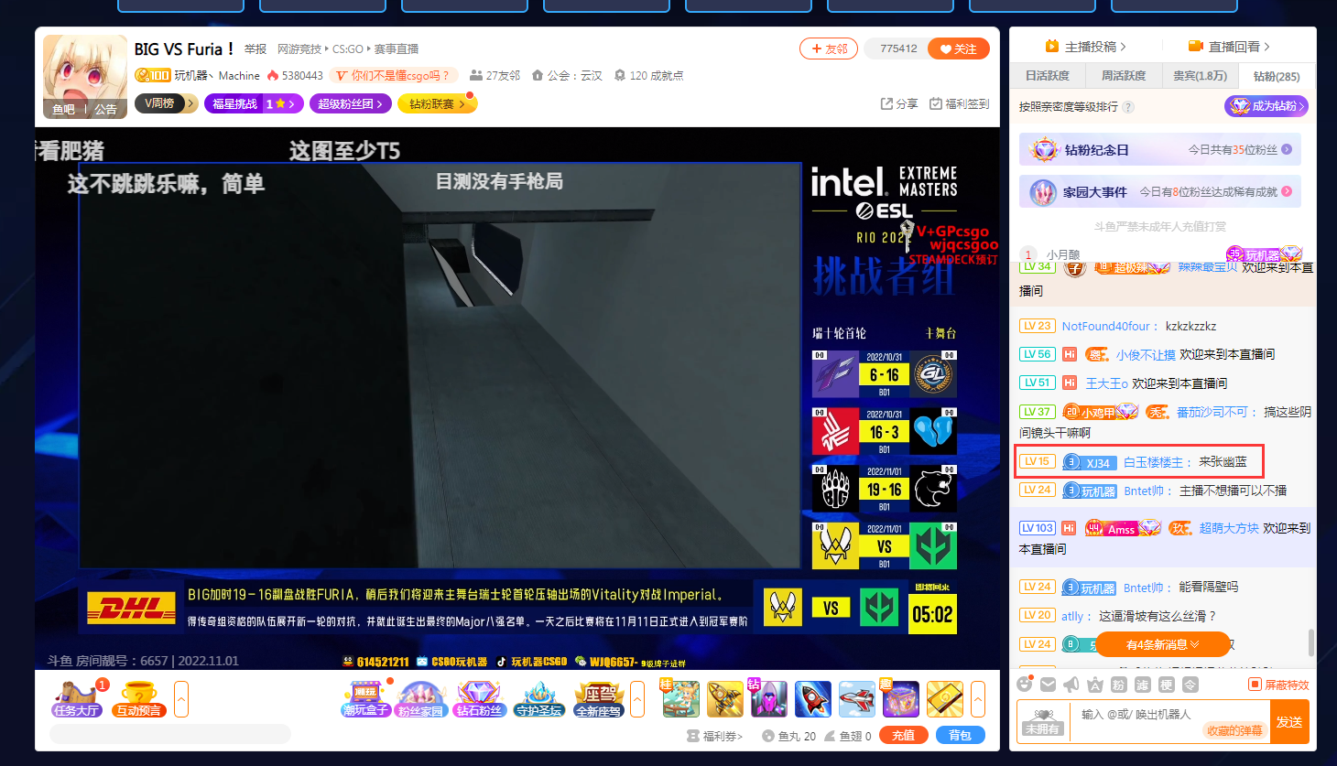Expand the gift list arrow beside gold ticket
Image resolution: width=1337 pixels, height=766 pixels.
click(978, 699)
